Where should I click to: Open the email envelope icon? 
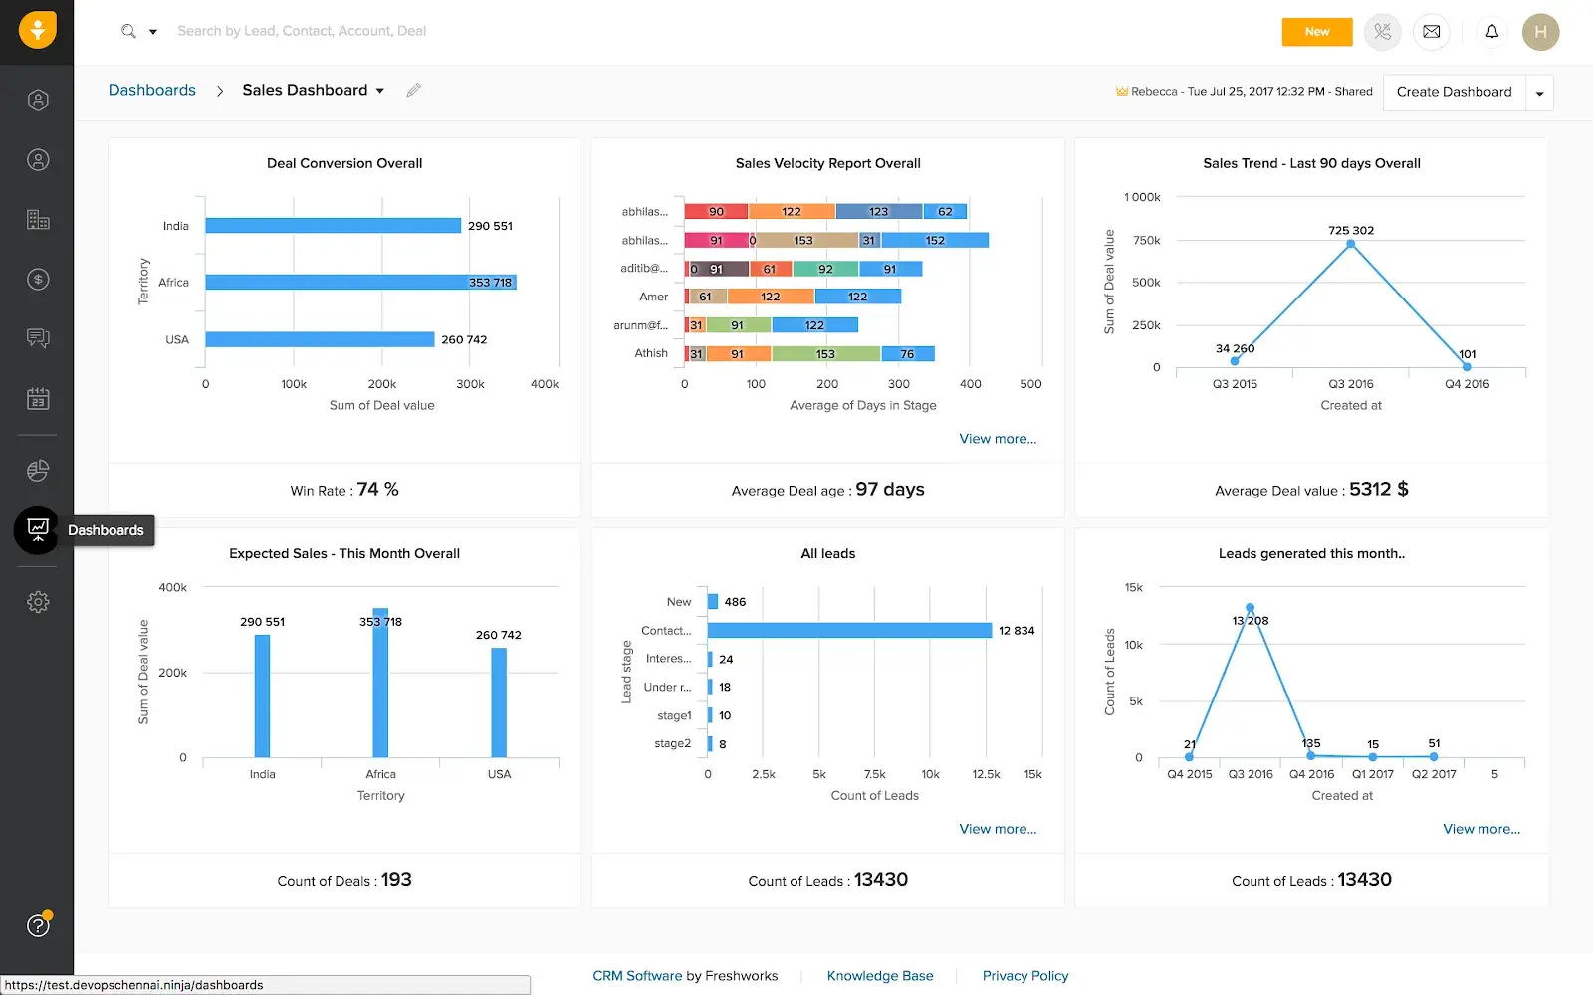click(x=1432, y=31)
